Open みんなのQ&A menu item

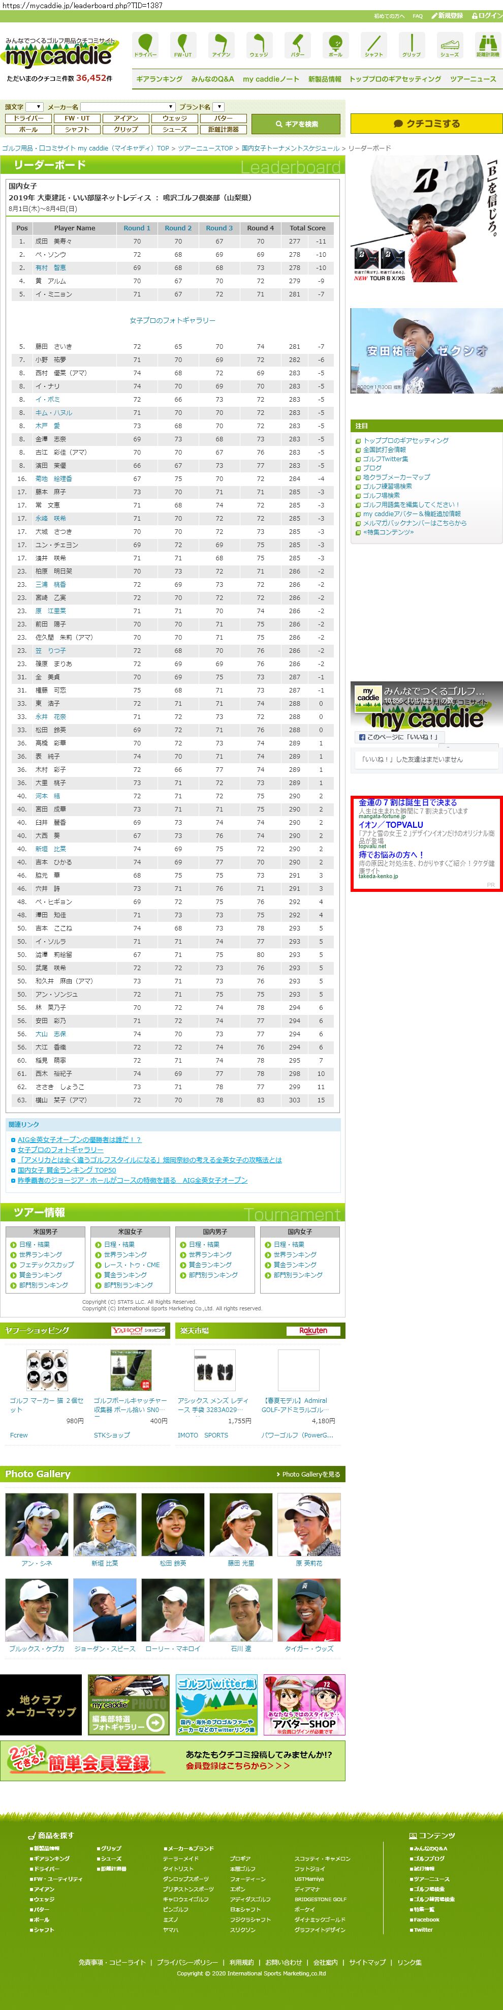click(x=212, y=79)
